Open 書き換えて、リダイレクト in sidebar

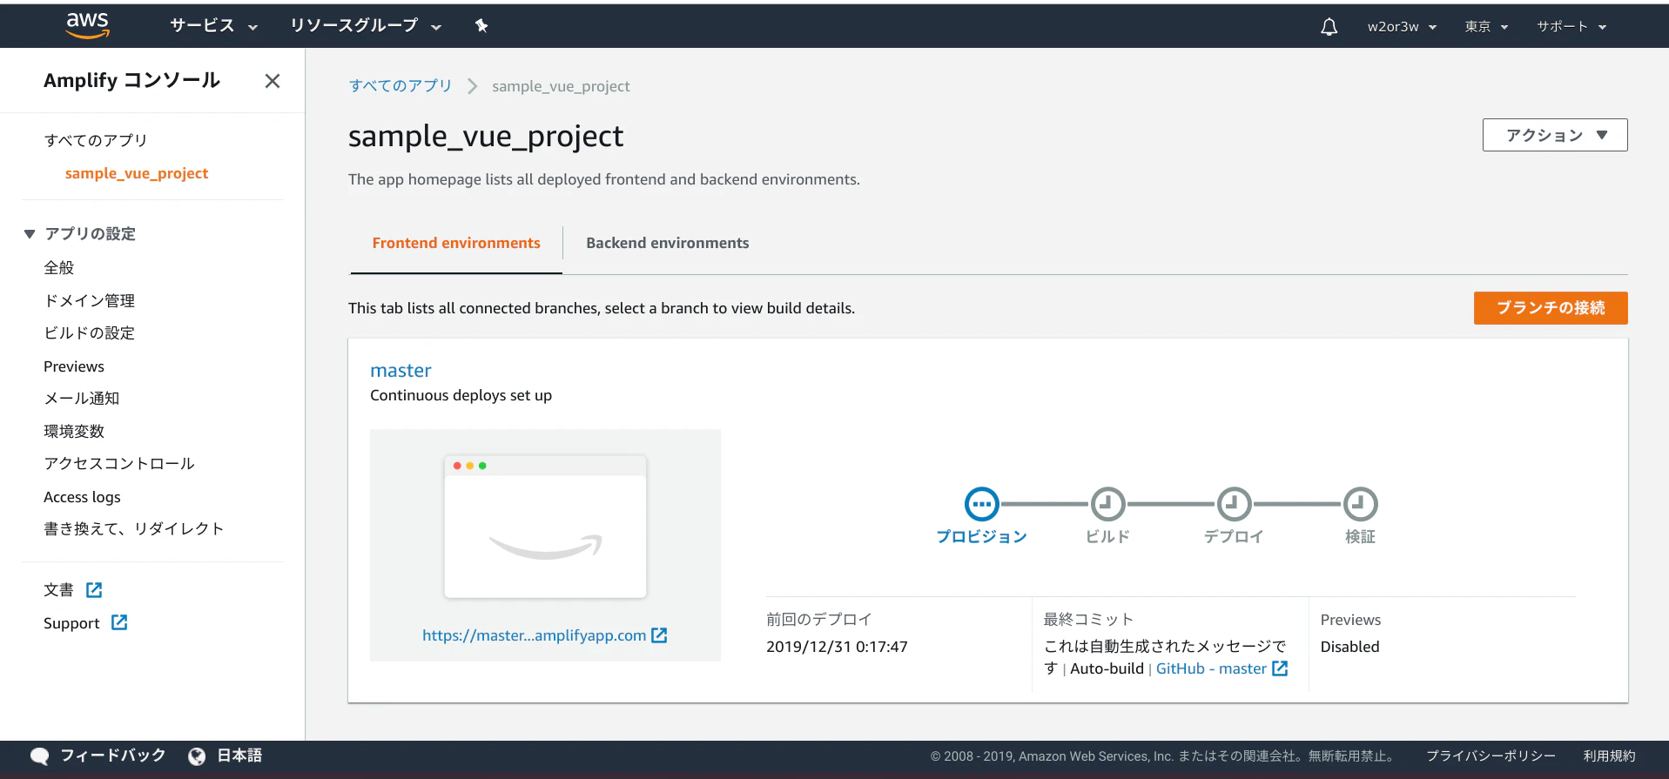pyautogui.click(x=134, y=528)
